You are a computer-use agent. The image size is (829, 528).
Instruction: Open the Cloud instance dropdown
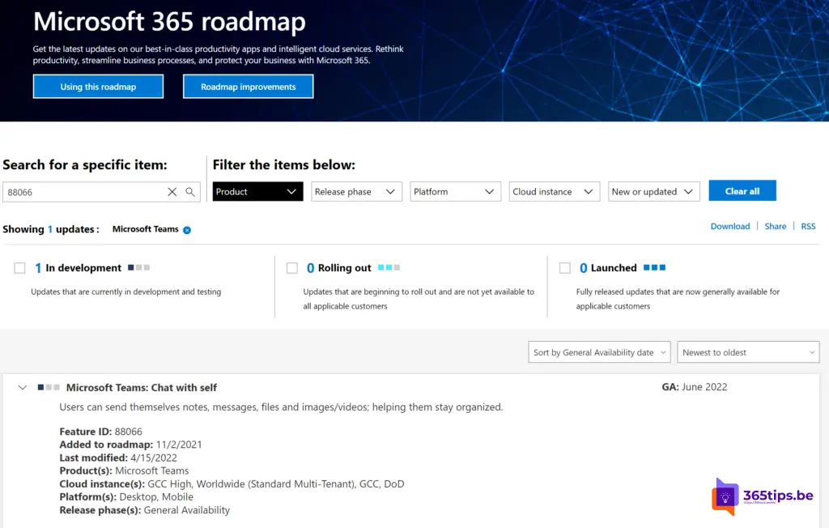pos(554,192)
